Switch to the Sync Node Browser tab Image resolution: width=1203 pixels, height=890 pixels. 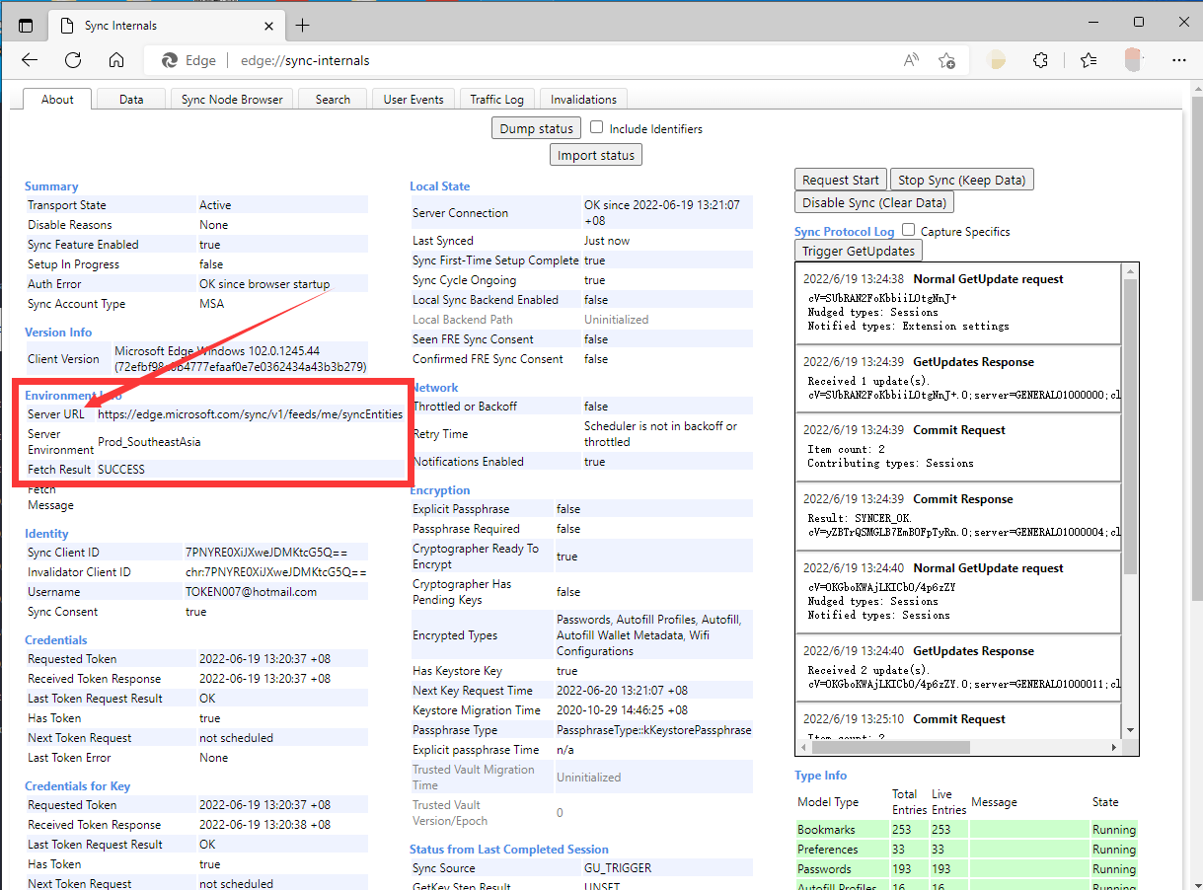(x=232, y=100)
